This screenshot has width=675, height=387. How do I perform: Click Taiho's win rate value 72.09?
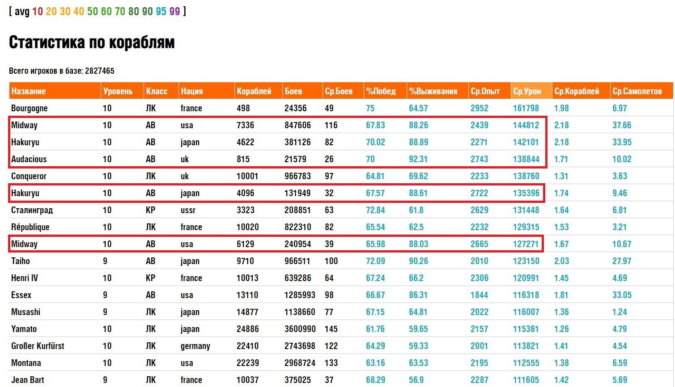click(375, 261)
